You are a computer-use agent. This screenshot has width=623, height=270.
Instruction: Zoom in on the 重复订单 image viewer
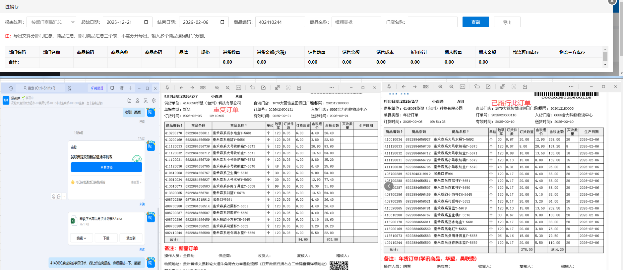217,88
